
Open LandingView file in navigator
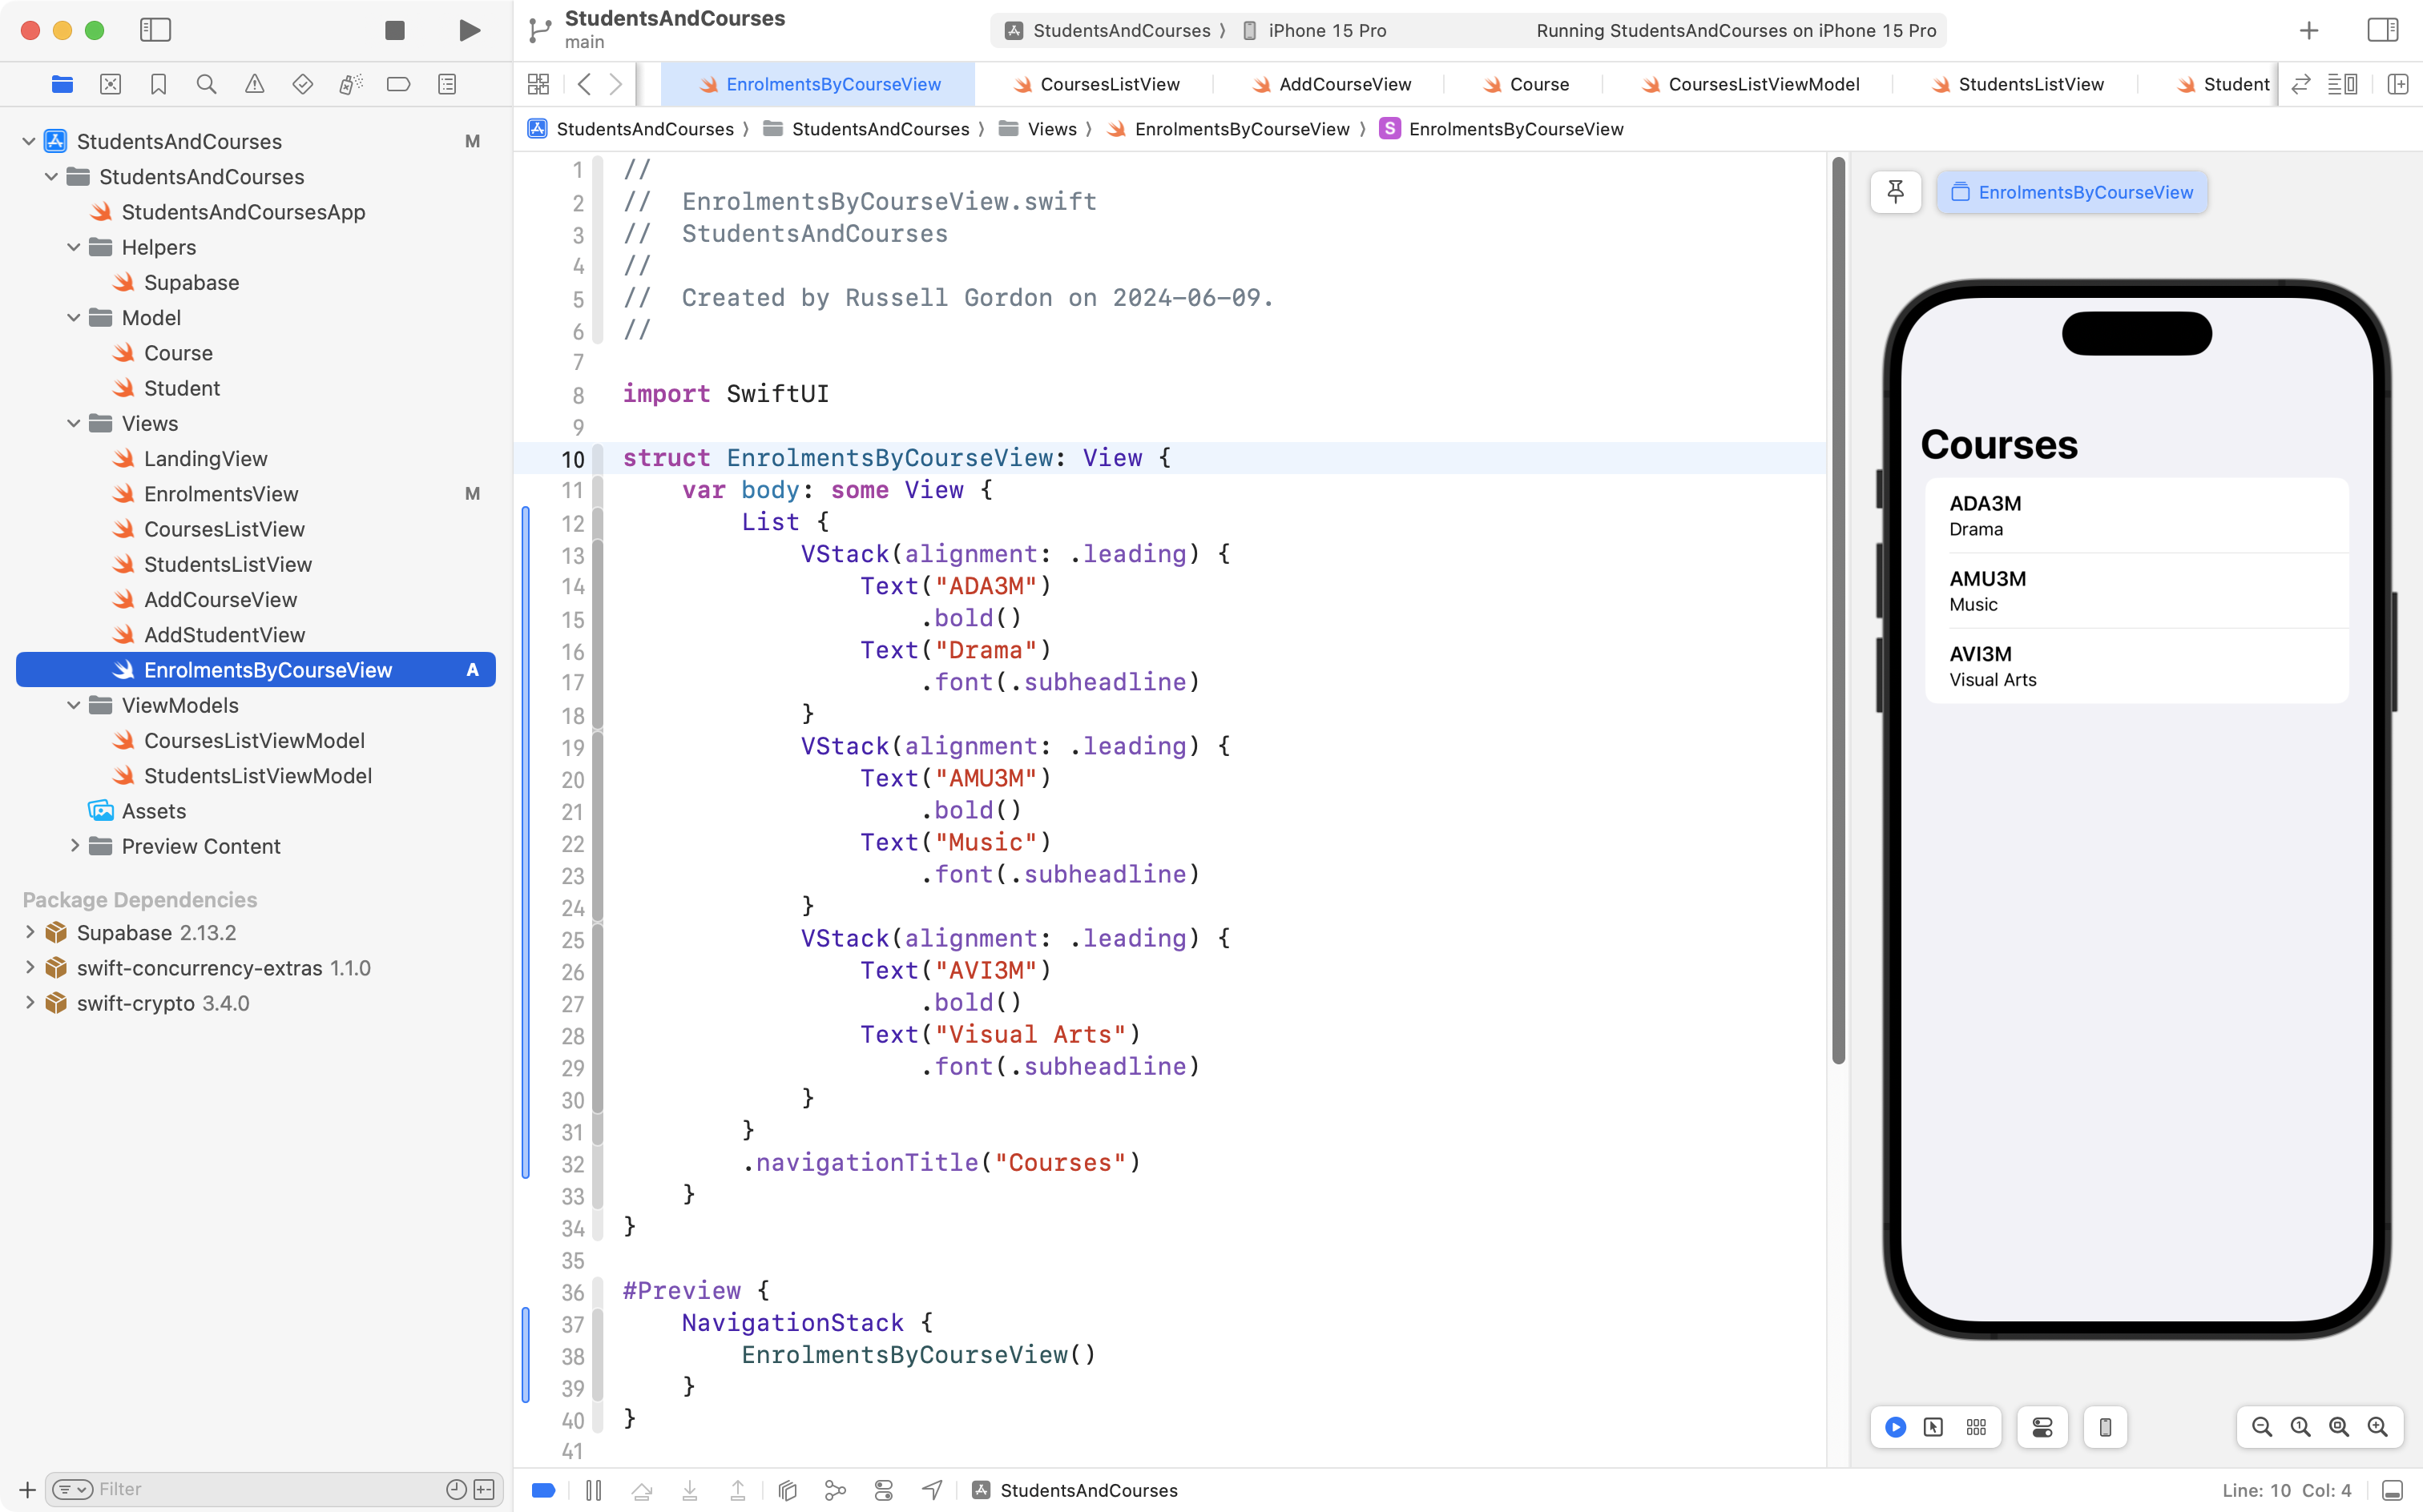pyautogui.click(x=205, y=458)
